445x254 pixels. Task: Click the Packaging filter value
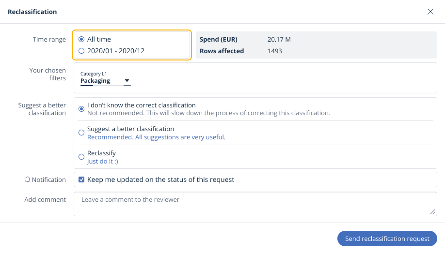pos(95,81)
